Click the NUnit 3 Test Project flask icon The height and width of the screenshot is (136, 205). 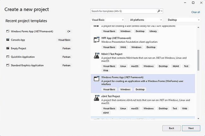pos(97,56)
